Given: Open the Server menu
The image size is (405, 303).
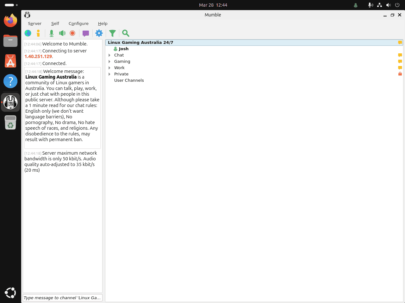Looking at the screenshot, I should [34, 24].
